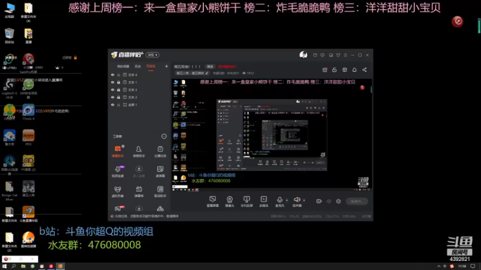
Task: Click the gift box icon with red dot
Action: (325, 70)
